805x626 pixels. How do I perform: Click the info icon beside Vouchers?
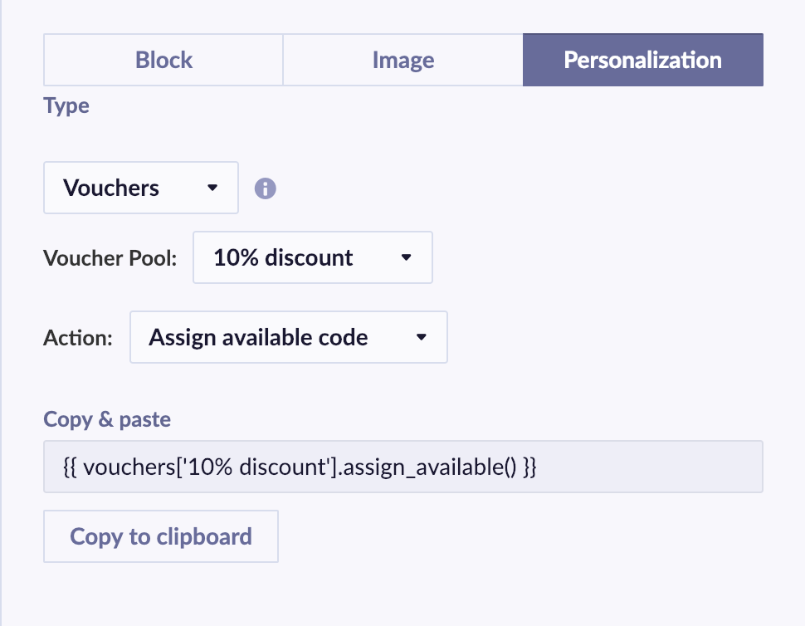pyautogui.click(x=266, y=188)
